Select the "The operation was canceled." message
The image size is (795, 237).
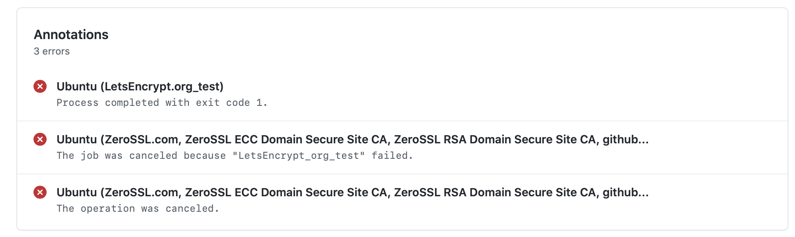pos(138,208)
